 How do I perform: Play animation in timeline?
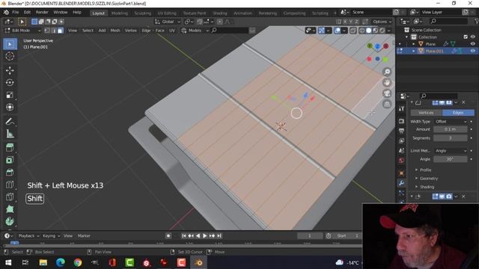tap(204, 236)
